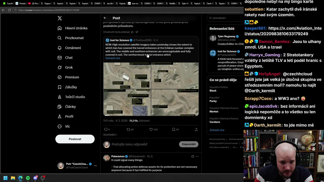Like the post with 430 likes

coord(151,129)
